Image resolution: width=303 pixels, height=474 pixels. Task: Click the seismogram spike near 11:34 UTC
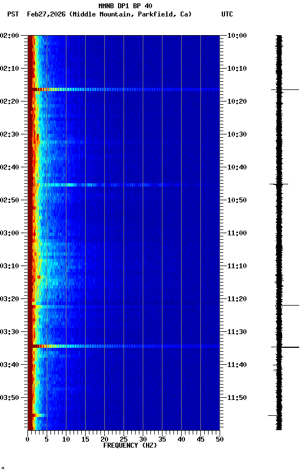point(285,347)
